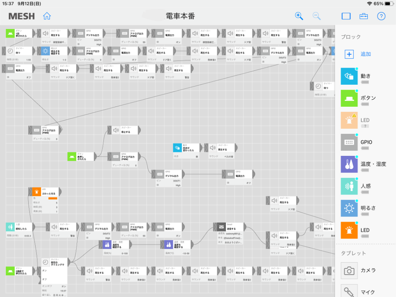
Task: Tap the MESH logo
Action: tap(22, 16)
